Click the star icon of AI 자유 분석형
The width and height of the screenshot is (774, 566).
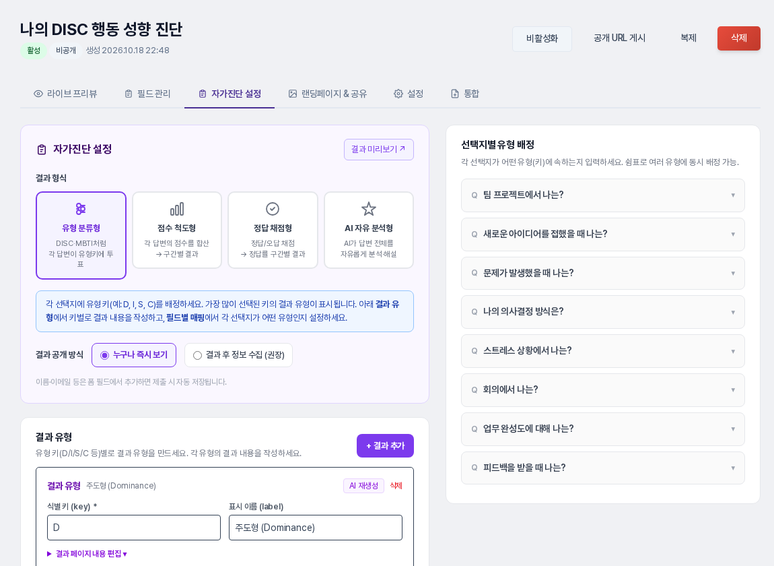[369, 209]
